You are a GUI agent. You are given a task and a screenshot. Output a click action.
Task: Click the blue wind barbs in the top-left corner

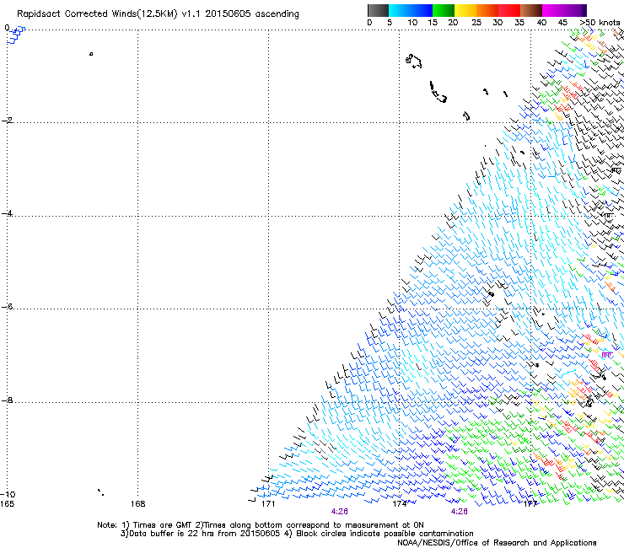click(x=16, y=35)
